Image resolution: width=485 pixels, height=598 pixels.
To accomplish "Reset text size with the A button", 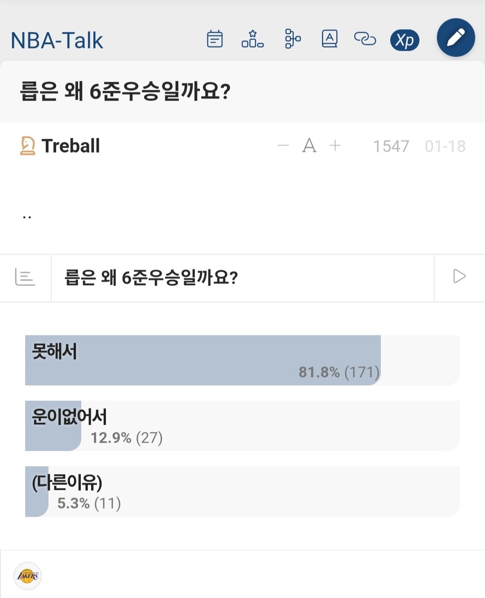I will pyautogui.click(x=309, y=145).
